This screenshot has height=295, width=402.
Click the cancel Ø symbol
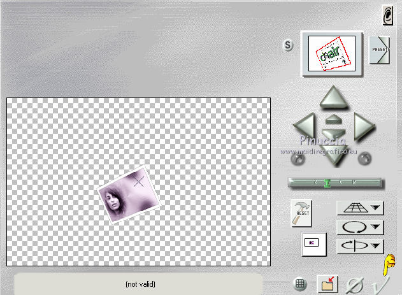(x=355, y=285)
